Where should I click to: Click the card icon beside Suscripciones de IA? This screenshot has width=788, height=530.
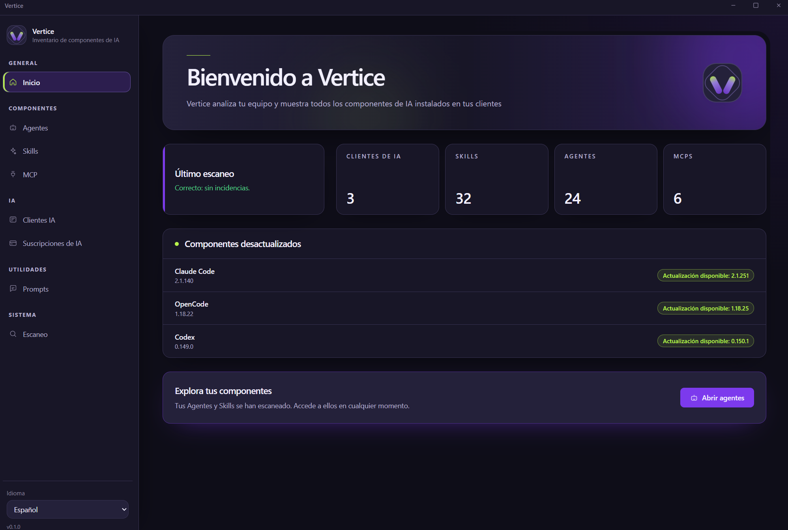coord(13,243)
